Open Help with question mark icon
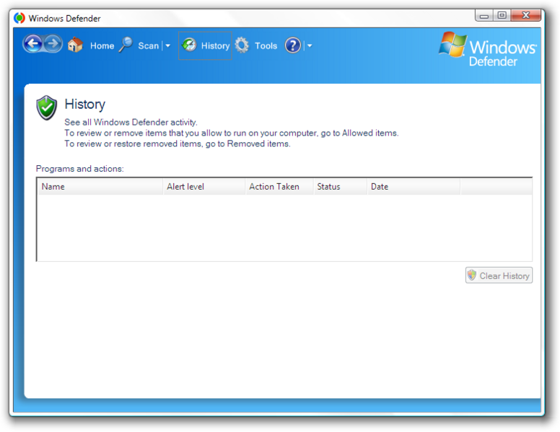The width and height of the screenshot is (560, 432). pos(293,45)
